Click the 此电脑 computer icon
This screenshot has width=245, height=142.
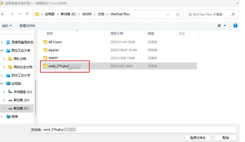point(8,83)
